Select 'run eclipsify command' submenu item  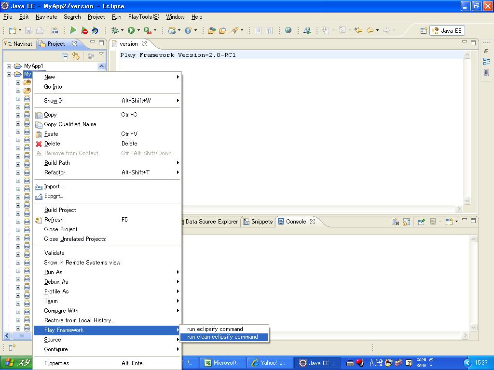(224, 329)
